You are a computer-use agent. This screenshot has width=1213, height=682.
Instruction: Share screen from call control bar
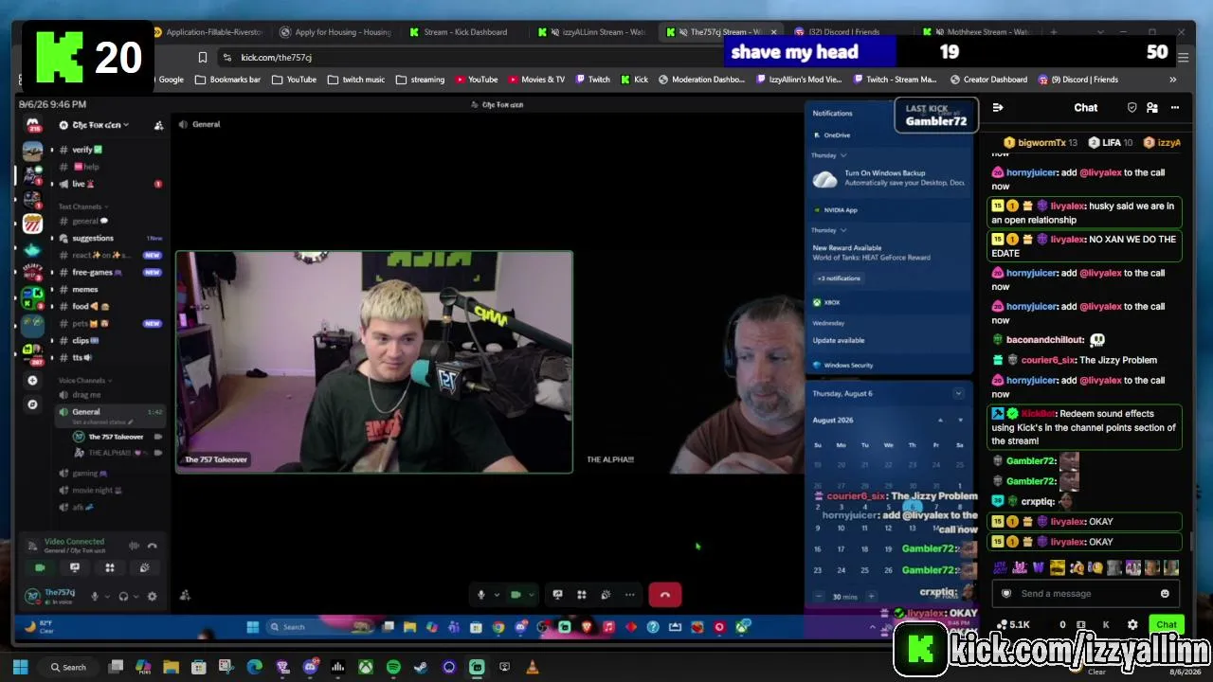tap(557, 595)
